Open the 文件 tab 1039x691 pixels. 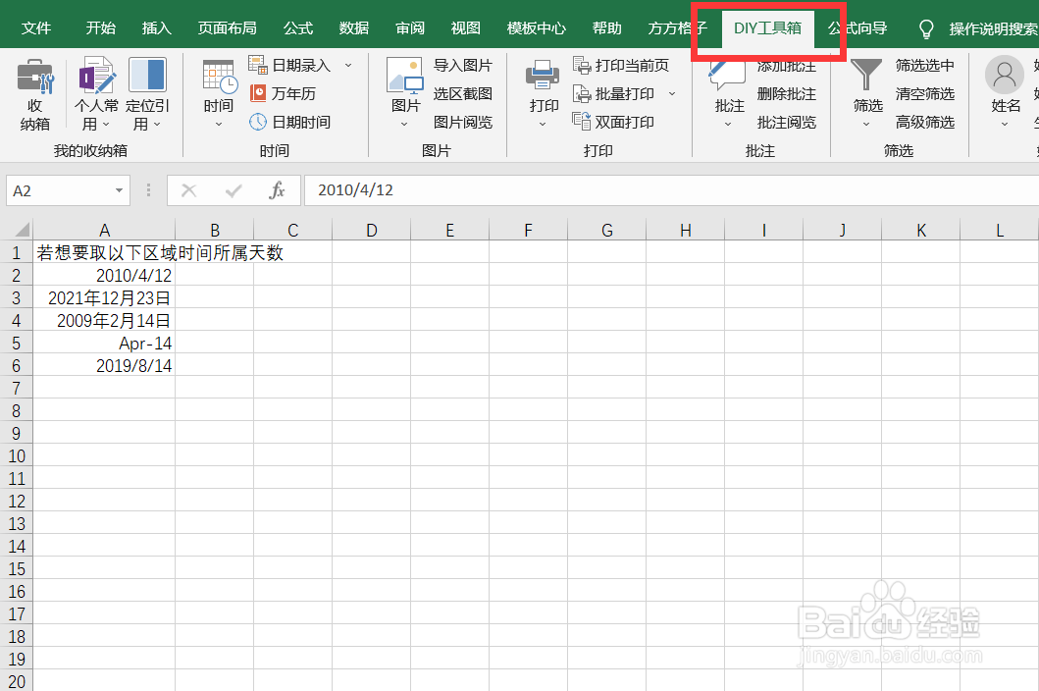[35, 28]
